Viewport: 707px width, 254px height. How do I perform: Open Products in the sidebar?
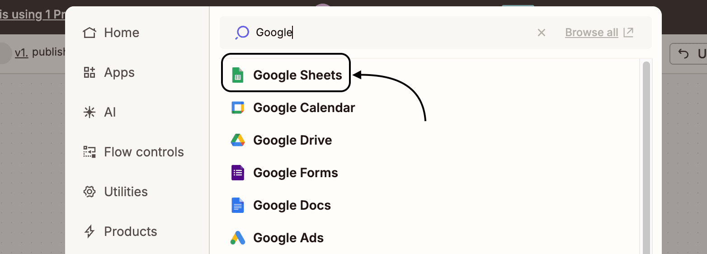[120, 231]
